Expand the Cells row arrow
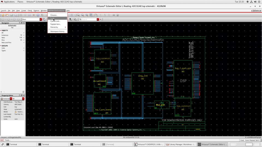This screenshot has height=147, width=262. pyautogui.click(x=24, y=48)
